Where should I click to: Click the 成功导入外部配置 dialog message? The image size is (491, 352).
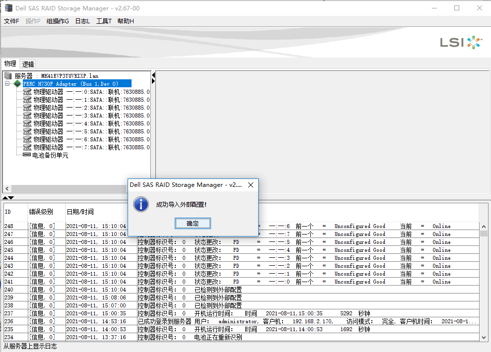181,204
